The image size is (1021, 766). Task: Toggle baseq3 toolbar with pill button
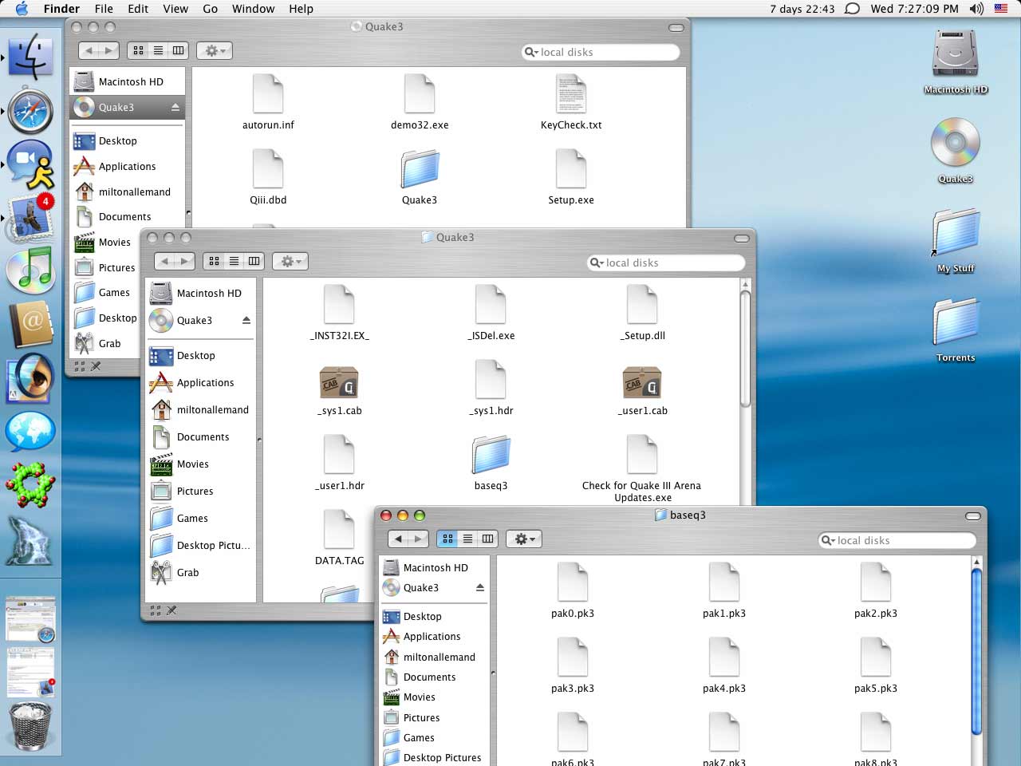tap(972, 515)
